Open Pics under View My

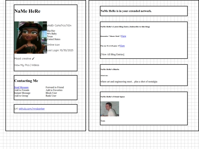tap(27, 65)
